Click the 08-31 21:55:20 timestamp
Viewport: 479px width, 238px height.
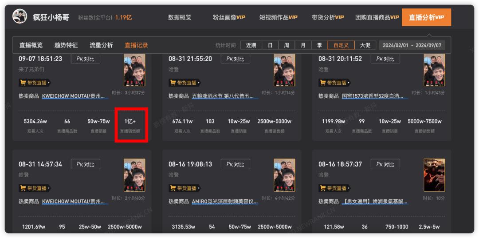(190, 59)
